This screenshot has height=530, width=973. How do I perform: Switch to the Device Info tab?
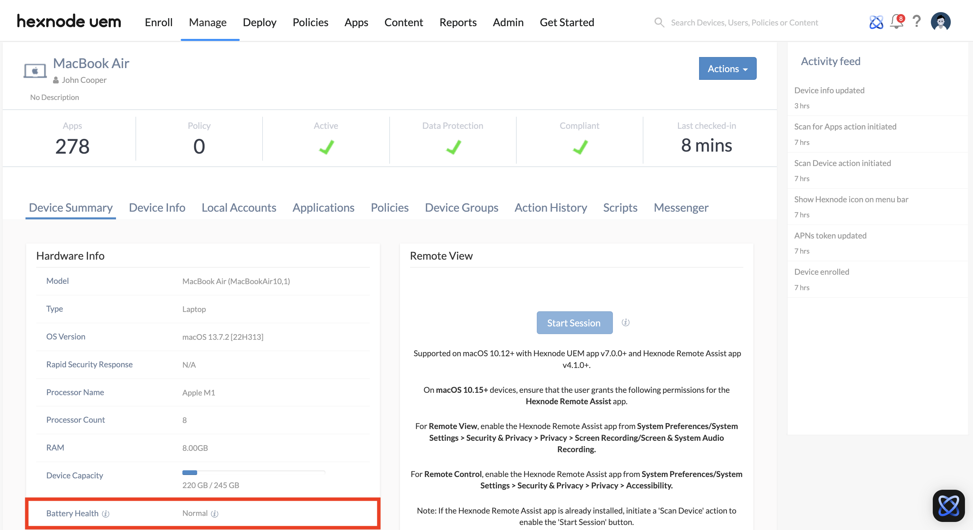point(157,207)
